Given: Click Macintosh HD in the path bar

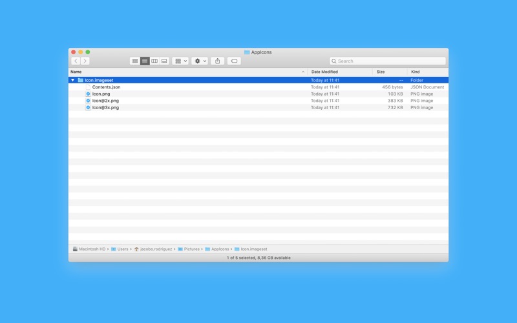Looking at the screenshot, I should click(x=89, y=249).
